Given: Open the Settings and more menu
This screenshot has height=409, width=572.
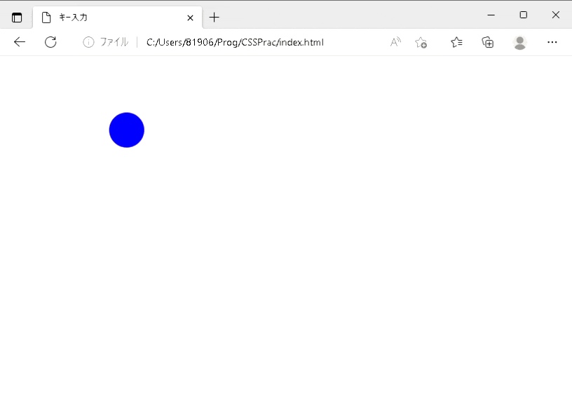Looking at the screenshot, I should point(552,42).
